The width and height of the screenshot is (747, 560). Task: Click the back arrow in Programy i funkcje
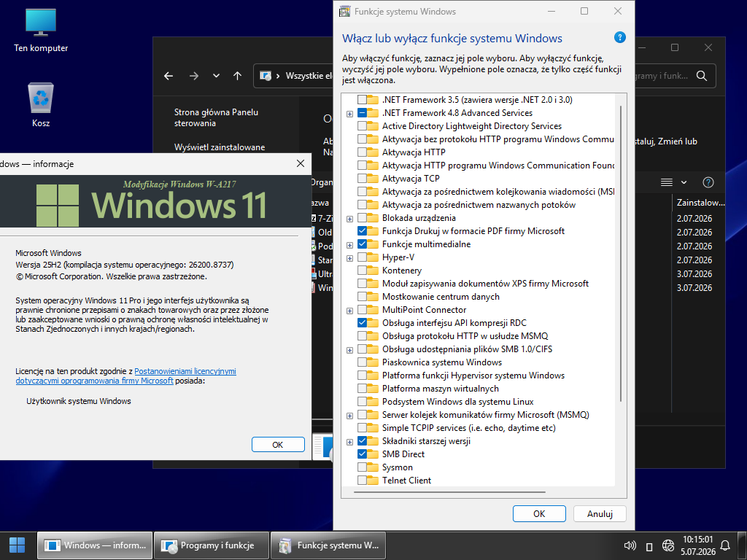coord(169,76)
